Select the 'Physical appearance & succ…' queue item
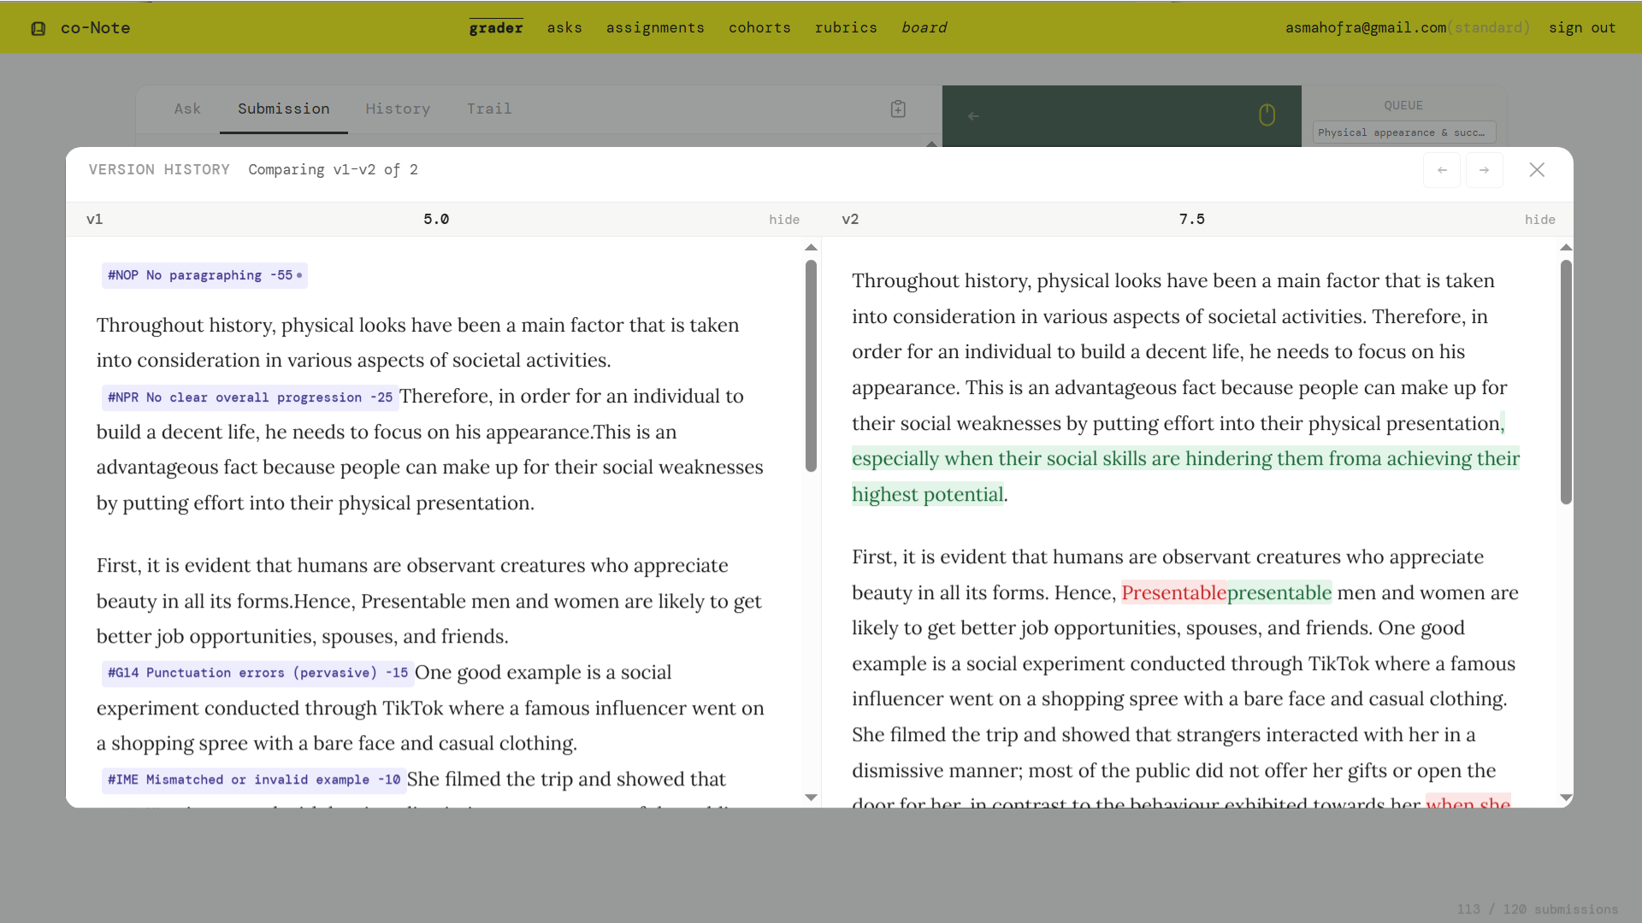Image resolution: width=1642 pixels, height=923 pixels. coord(1404,132)
